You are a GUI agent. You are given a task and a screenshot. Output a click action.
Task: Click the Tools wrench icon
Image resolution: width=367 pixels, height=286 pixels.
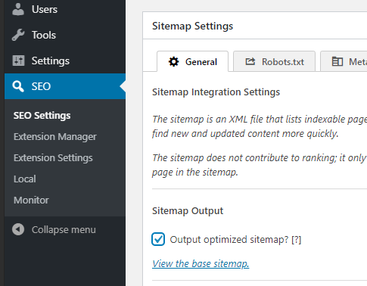[18, 35]
